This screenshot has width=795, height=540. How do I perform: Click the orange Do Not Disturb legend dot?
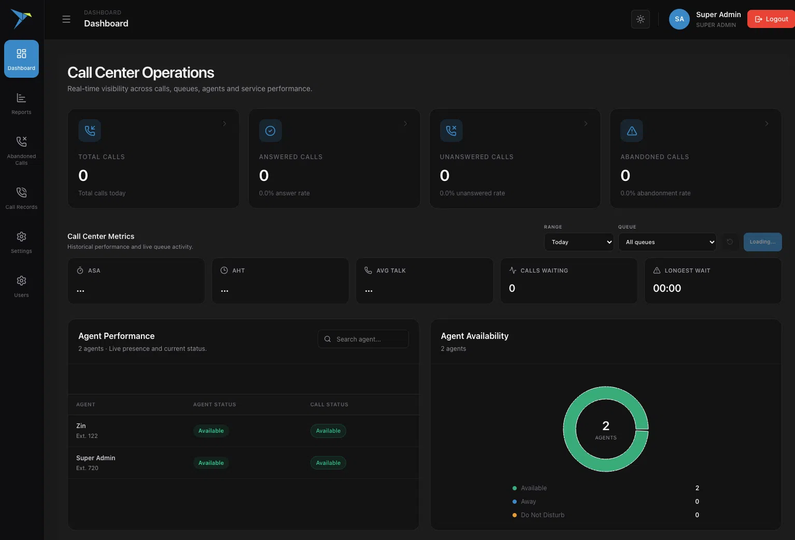tap(515, 515)
